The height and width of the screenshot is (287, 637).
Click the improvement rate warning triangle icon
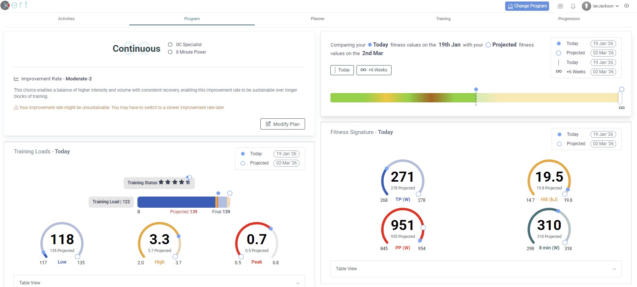(x=16, y=108)
